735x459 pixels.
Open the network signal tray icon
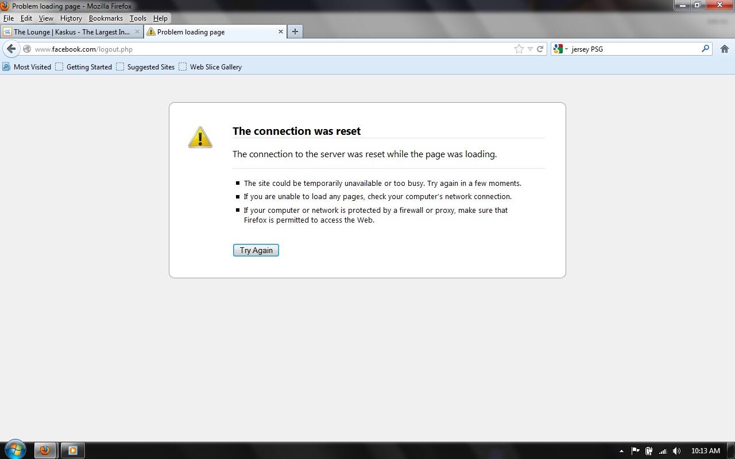click(x=663, y=451)
